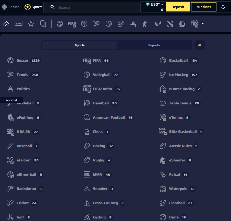Open eFighting category
This screenshot has height=221, width=231.
coord(24,117)
